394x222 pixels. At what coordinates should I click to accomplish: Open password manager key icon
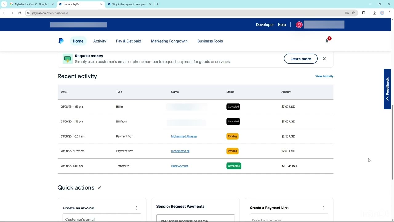(347, 13)
